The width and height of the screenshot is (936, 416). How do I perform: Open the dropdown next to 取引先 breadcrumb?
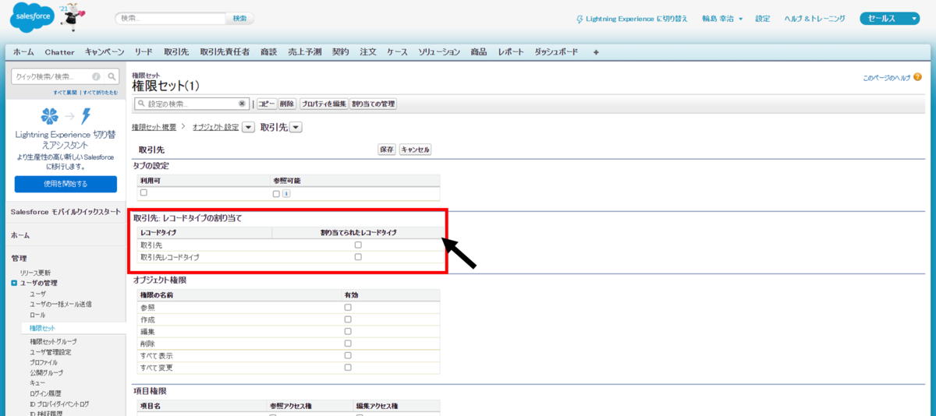296,127
